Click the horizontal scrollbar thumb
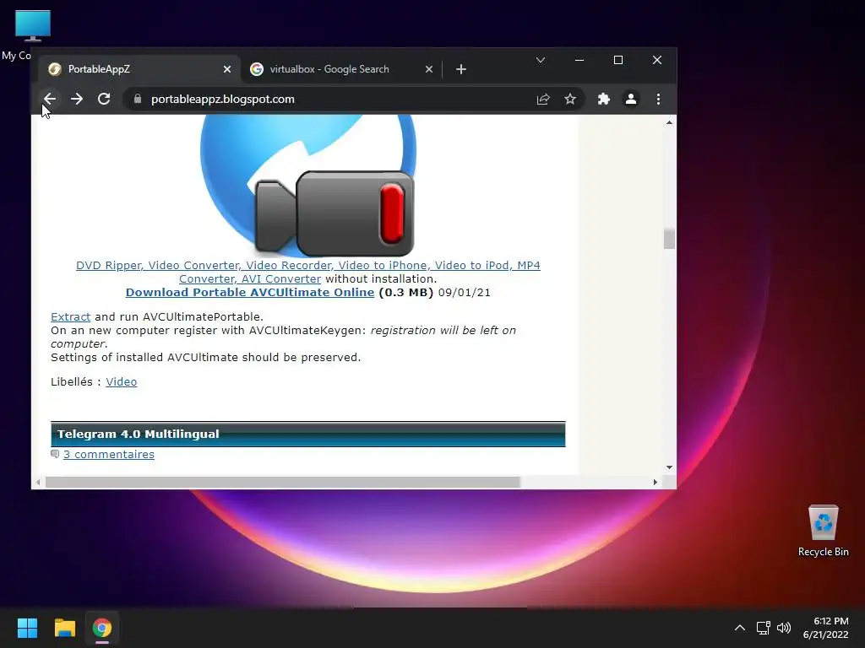 coord(282,482)
